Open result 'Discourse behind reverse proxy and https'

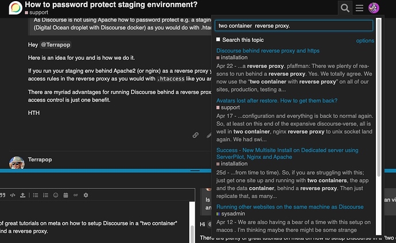point(267,51)
